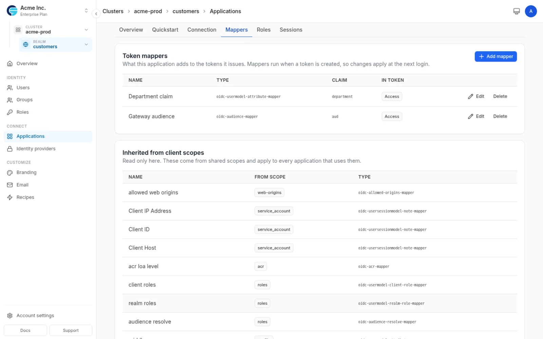
Task: Click the monitor icon in top bar
Action: click(x=517, y=11)
